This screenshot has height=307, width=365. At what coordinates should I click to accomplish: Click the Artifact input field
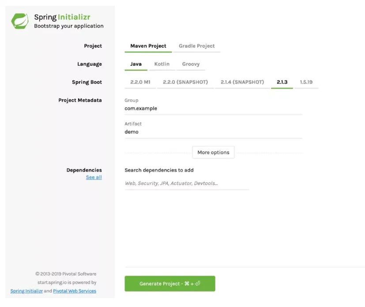pyautogui.click(x=213, y=132)
